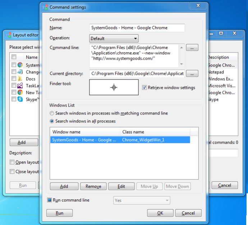Check the select-all box in Layout editor header
The height and width of the screenshot is (225, 248).
tap(14, 57)
